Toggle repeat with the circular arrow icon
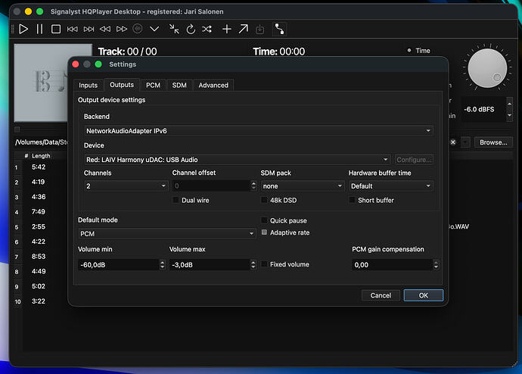Image resolution: width=522 pixels, height=374 pixels. 191,30
